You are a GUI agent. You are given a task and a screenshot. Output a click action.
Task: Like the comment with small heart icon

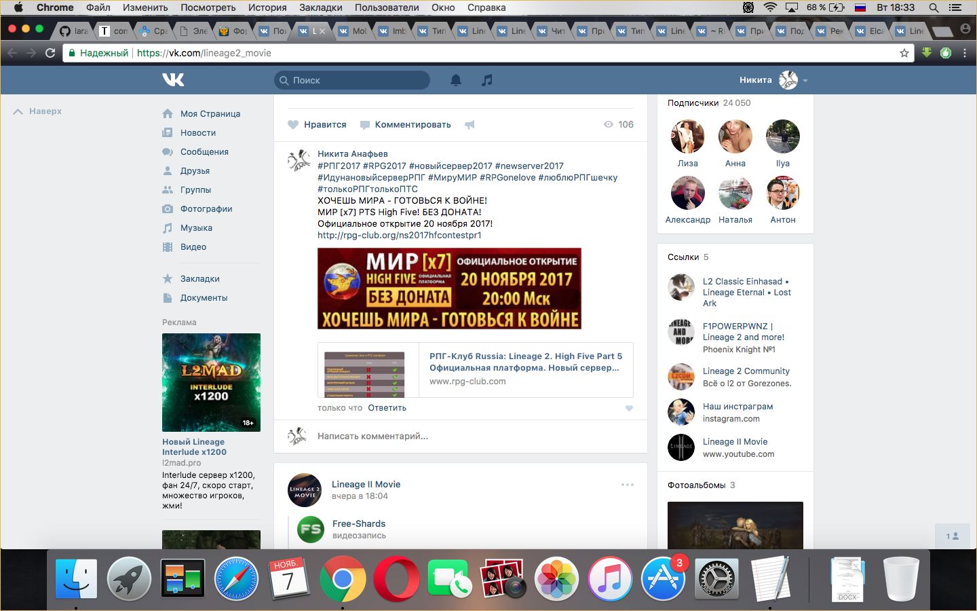(x=629, y=408)
